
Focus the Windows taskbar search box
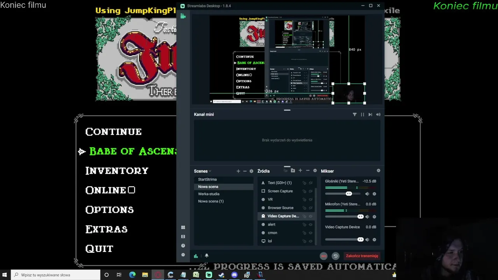[x=55, y=275]
